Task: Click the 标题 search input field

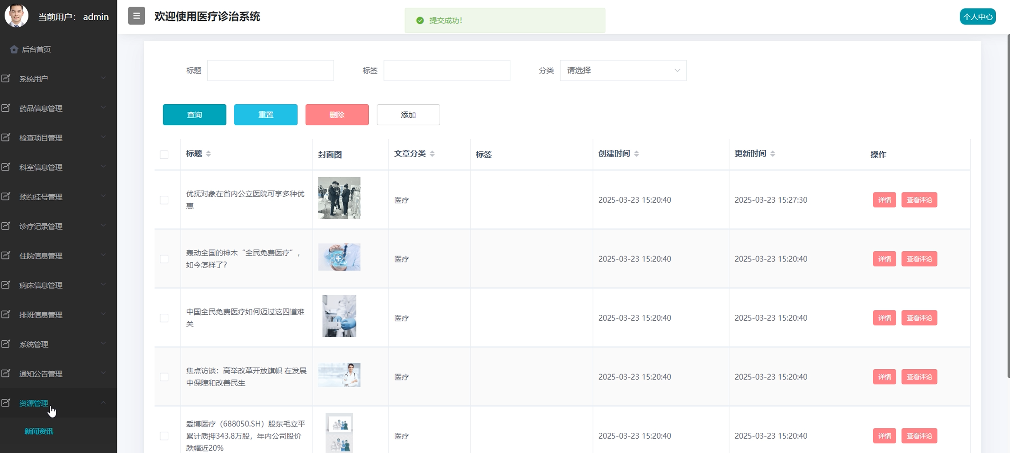Action: click(x=270, y=70)
